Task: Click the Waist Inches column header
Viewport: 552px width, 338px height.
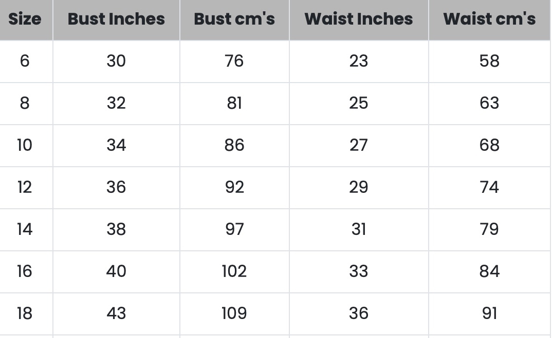Action: coord(358,19)
